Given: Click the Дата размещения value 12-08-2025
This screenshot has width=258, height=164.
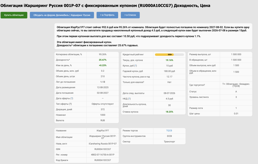Looking at the screenshot, I should point(103,88).
